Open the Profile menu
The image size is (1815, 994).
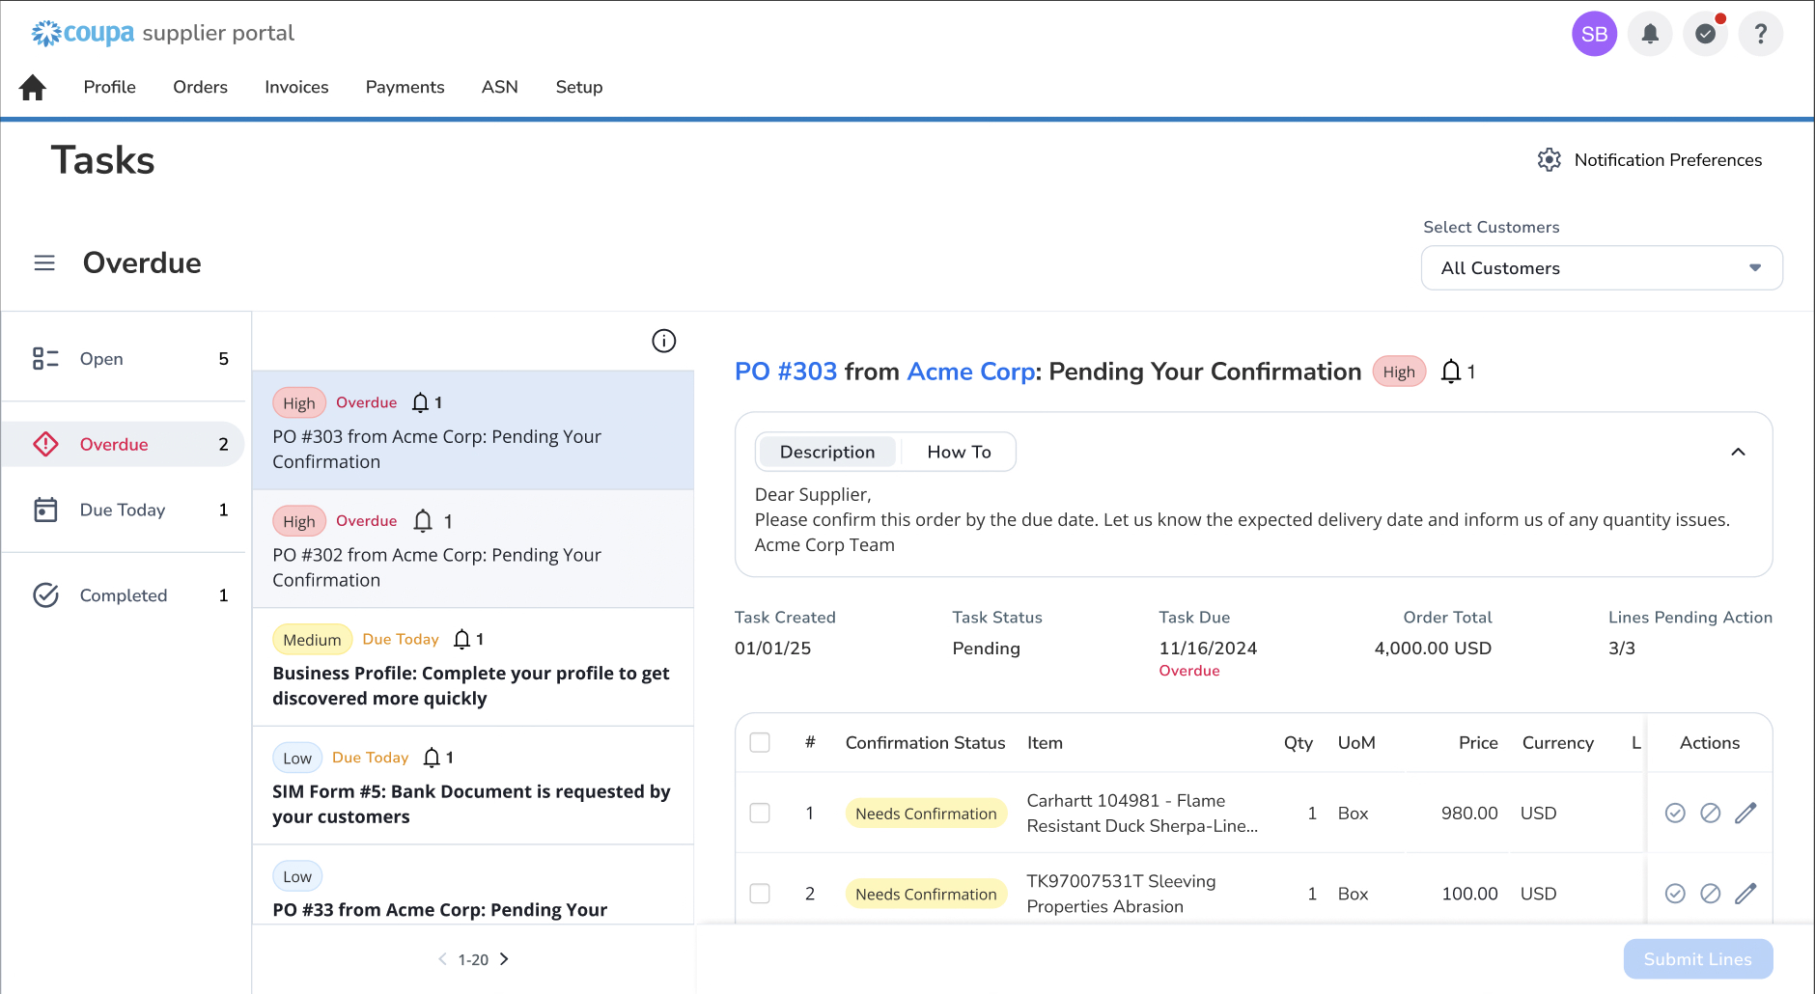point(109,87)
